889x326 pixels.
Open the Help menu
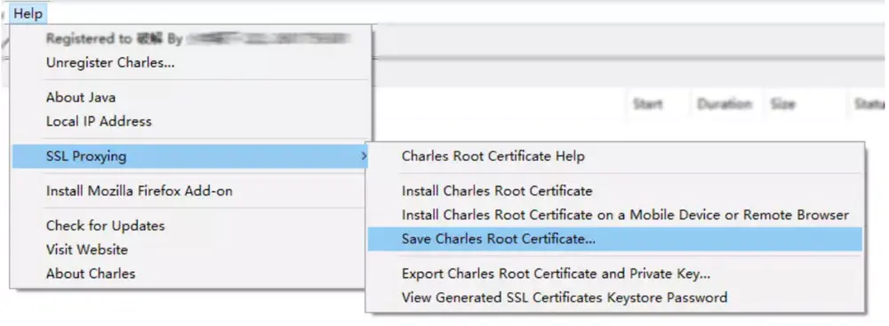(x=28, y=13)
